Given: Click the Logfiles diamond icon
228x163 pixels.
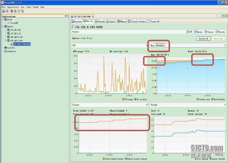Looking at the screenshot, I should tap(6, 48).
